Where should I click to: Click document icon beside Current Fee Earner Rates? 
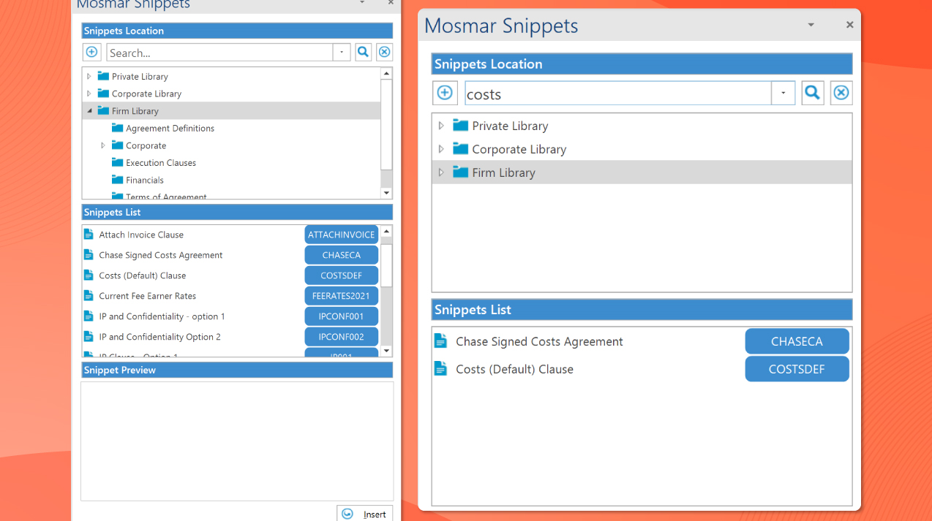(89, 296)
